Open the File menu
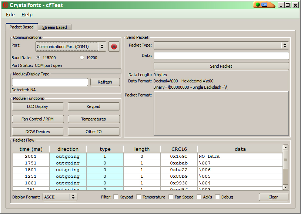 coord(10,14)
